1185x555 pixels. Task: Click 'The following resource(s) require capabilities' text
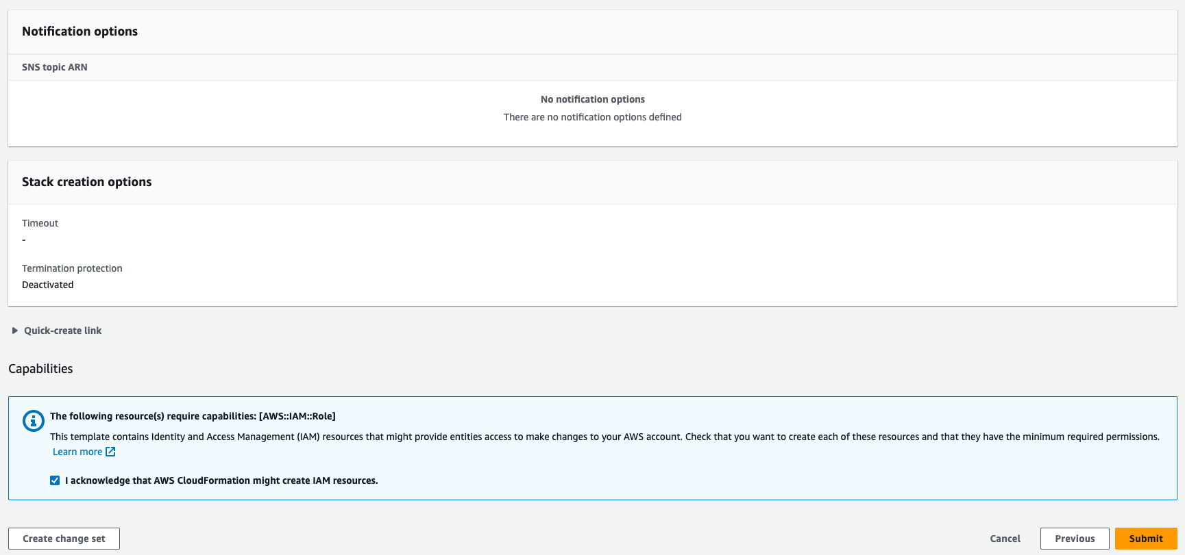coord(193,416)
